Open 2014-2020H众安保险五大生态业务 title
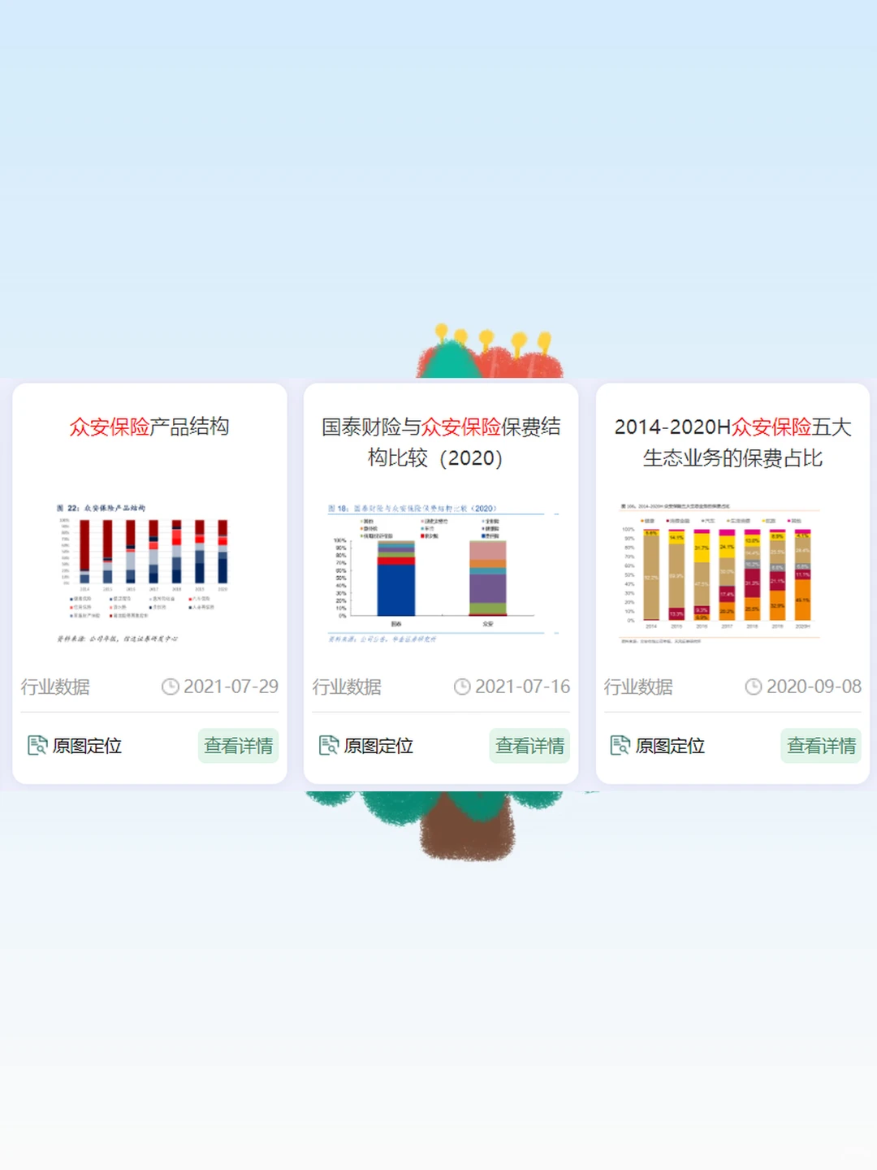The image size is (877, 1170). (x=732, y=442)
